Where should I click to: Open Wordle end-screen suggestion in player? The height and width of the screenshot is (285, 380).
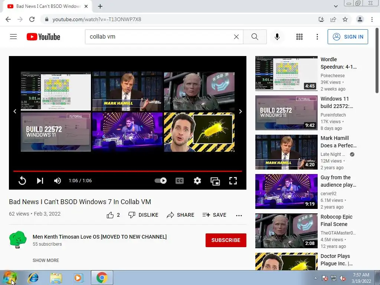point(56,91)
